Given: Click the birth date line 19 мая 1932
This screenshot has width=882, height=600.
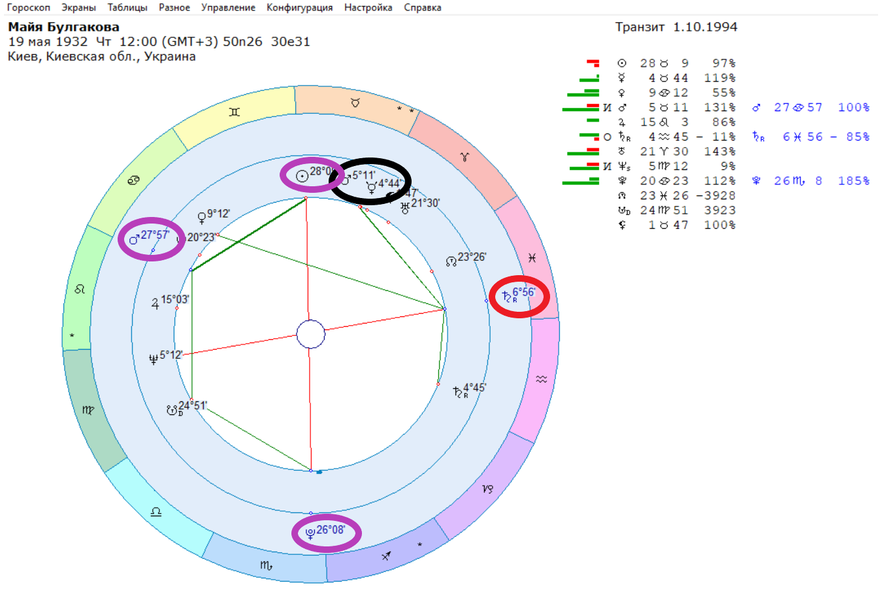Looking at the screenshot, I should 159,41.
